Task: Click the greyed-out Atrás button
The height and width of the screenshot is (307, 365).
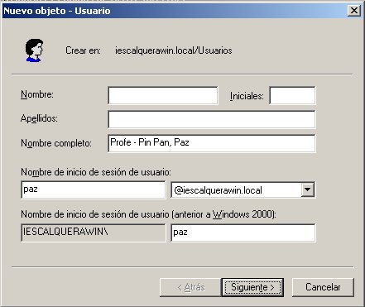Action: pos(190,287)
